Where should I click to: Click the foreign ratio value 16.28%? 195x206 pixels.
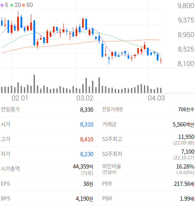185,166
